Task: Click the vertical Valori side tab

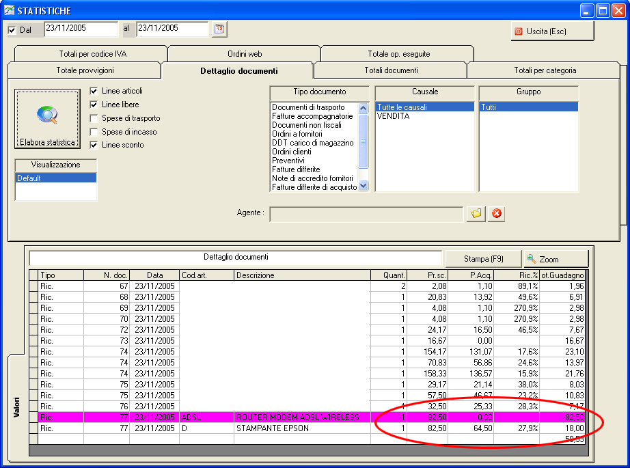Action: click(16, 407)
